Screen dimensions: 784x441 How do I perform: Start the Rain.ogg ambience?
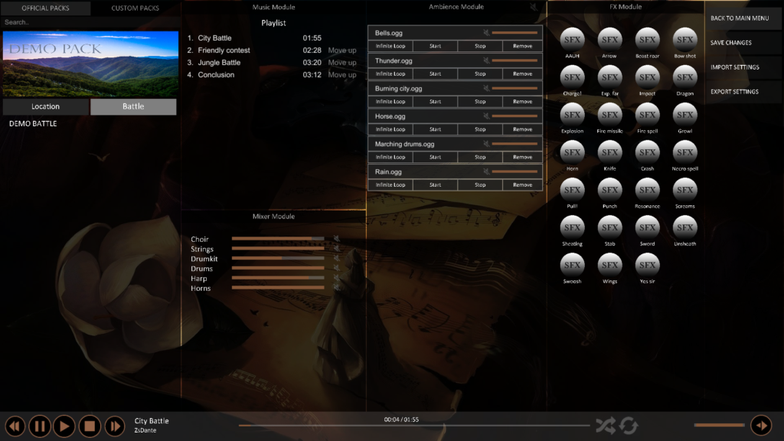tap(435, 185)
